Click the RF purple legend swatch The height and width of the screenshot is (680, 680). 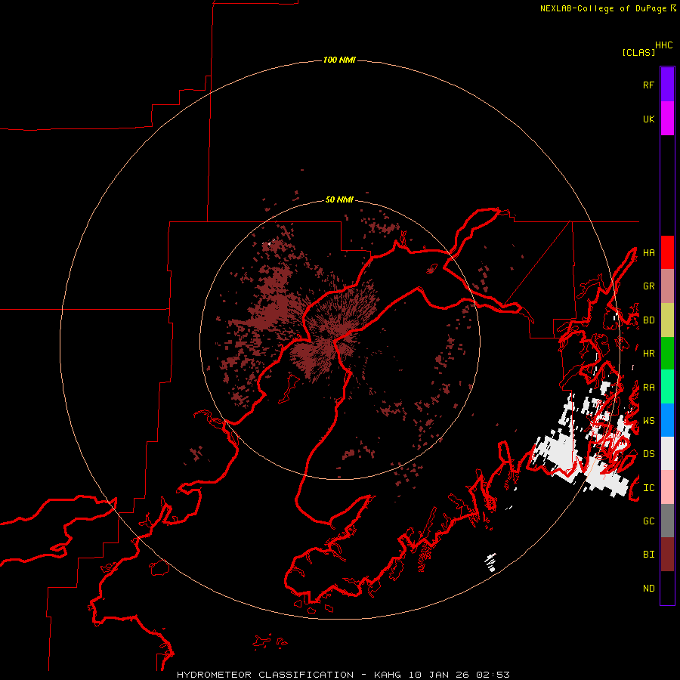coord(667,85)
